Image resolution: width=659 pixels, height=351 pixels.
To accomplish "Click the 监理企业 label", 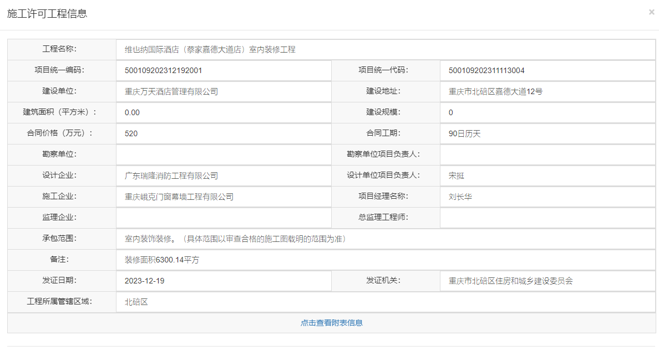I will (x=59, y=217).
